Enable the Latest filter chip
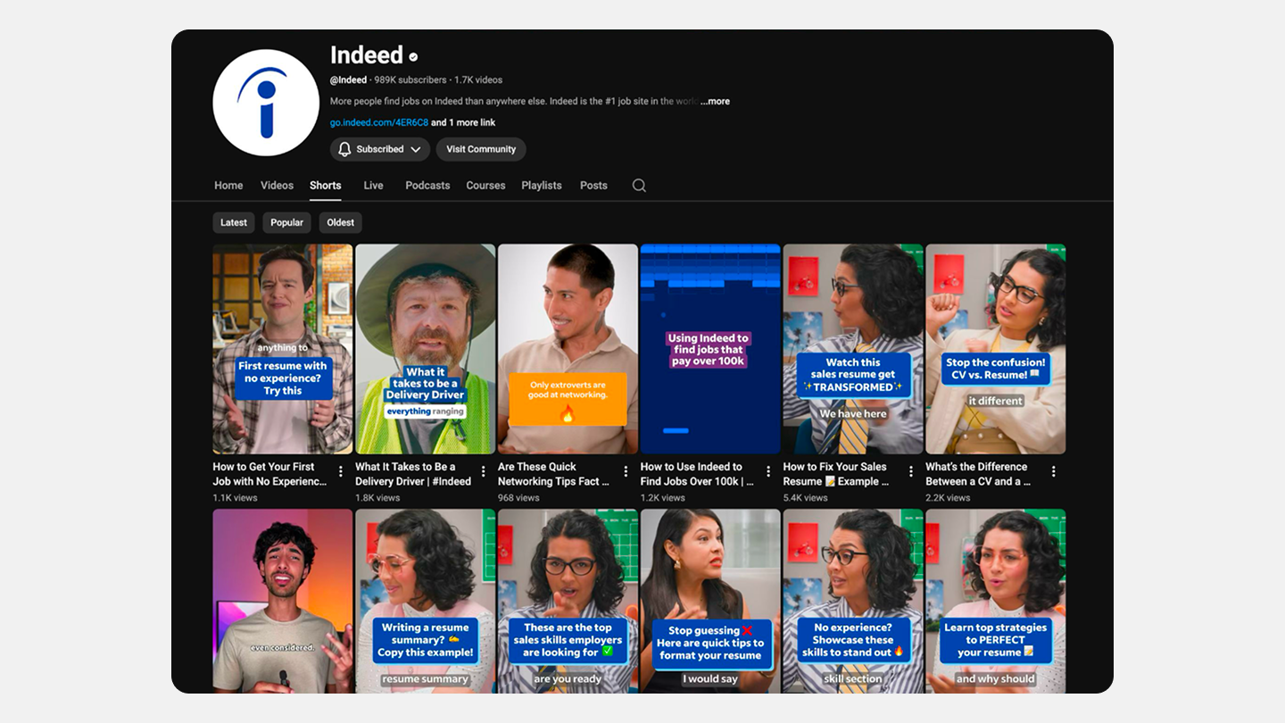Viewport: 1285px width, 723px height. (x=233, y=222)
